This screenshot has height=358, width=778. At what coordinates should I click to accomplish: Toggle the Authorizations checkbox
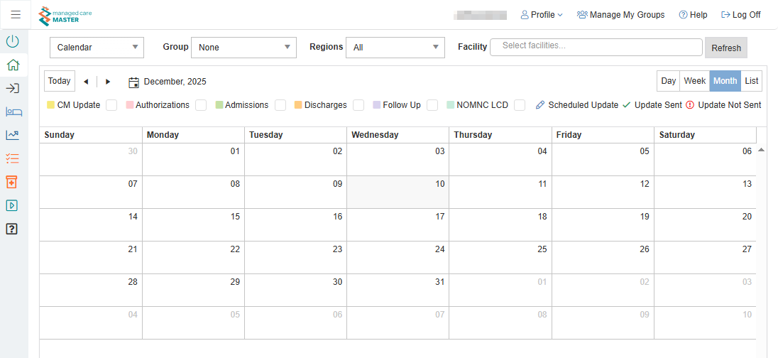(x=201, y=105)
